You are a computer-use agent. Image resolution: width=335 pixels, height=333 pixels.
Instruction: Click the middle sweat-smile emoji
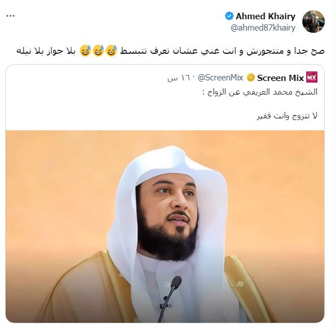98,51
